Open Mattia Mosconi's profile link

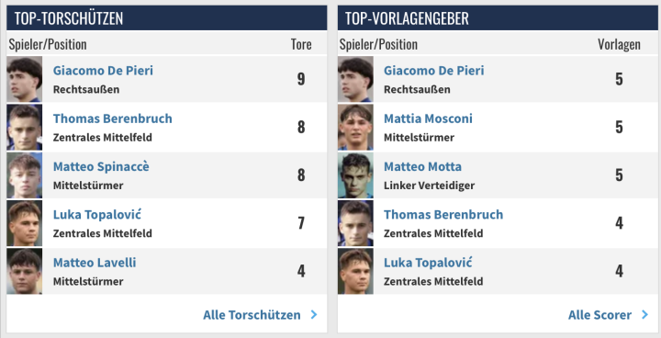(428, 118)
